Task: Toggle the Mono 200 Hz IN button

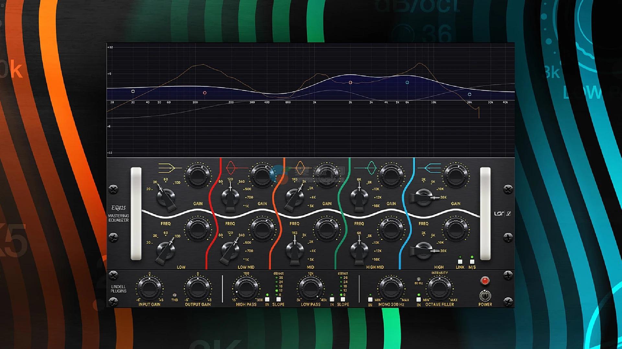Action: tap(370, 299)
